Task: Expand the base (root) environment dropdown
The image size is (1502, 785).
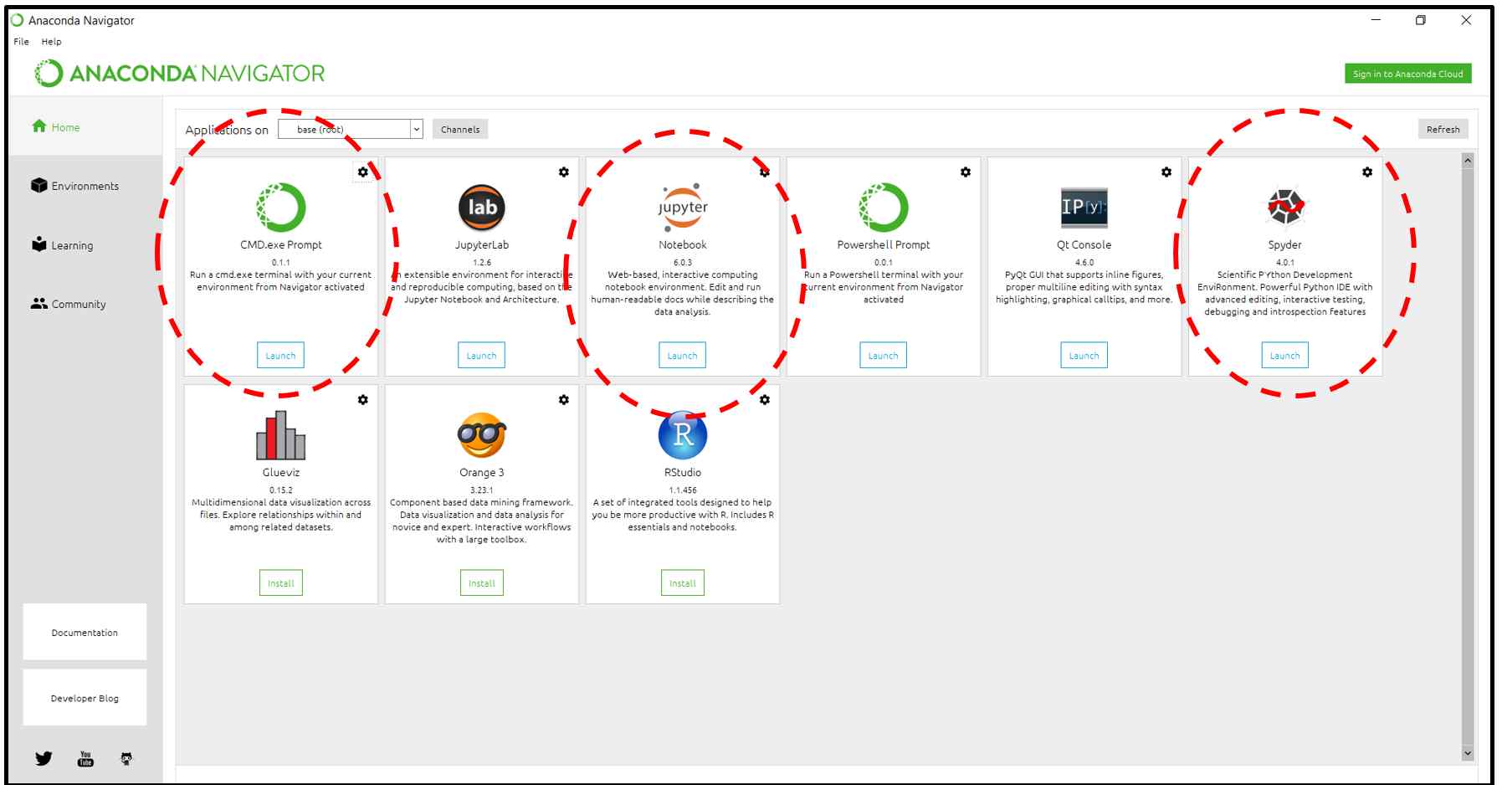Action: point(350,129)
